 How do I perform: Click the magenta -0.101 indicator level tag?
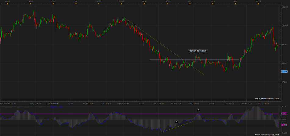point(284,125)
